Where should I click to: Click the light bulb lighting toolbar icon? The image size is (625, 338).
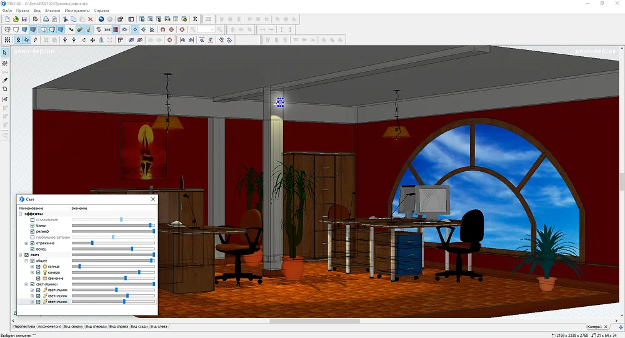89,29
